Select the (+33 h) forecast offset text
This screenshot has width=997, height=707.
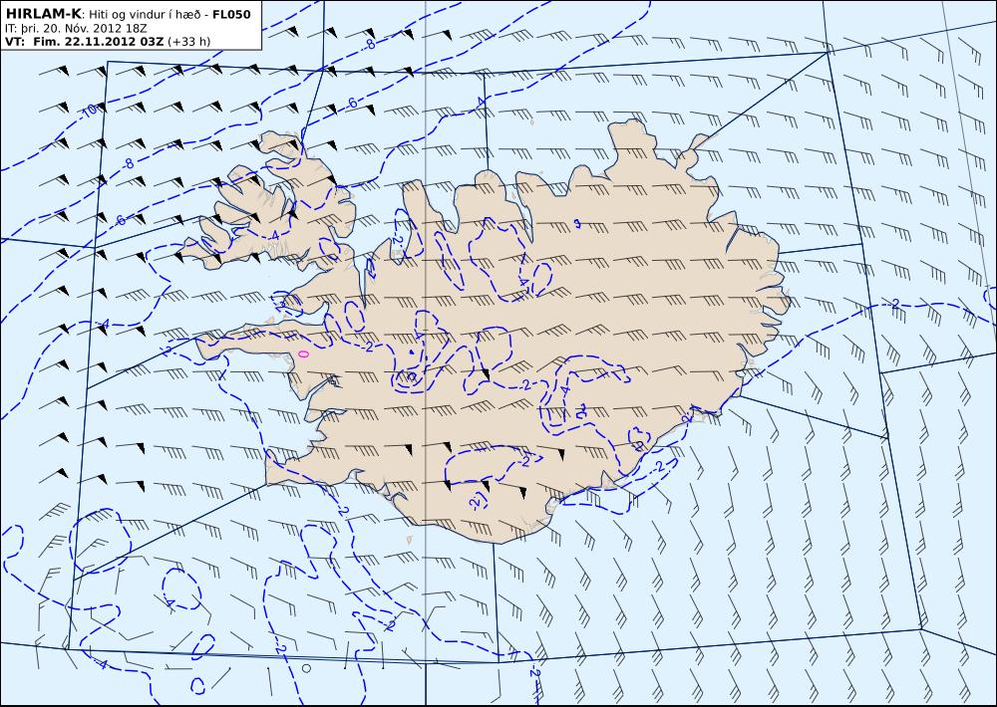pyautogui.click(x=188, y=41)
